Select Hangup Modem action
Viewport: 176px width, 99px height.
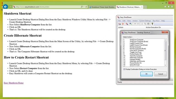coord(144,59)
